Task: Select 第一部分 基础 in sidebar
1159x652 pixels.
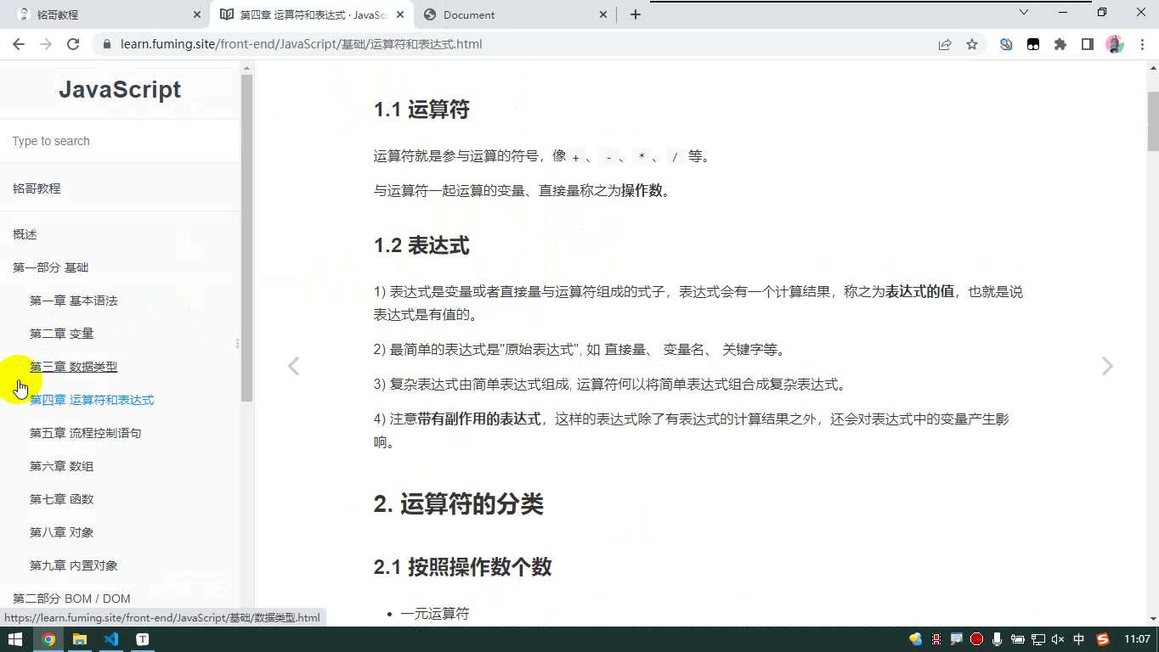Action: (50, 267)
